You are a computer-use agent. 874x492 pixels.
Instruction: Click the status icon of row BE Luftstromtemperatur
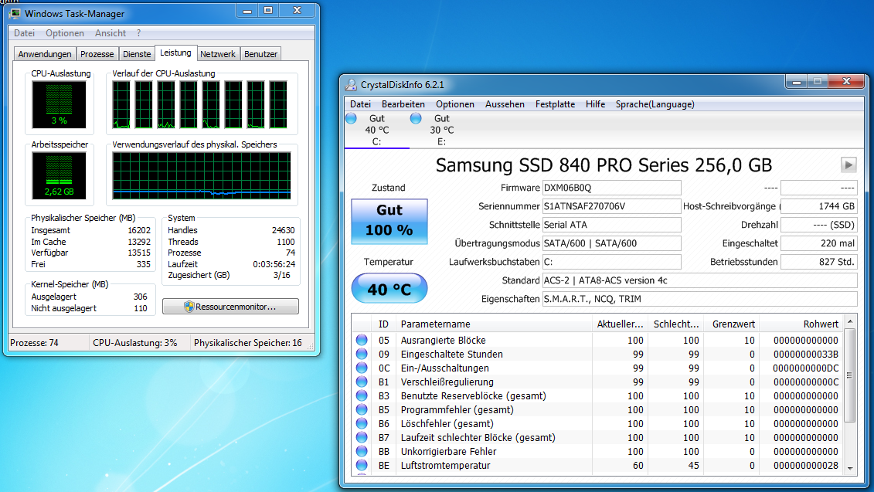pyautogui.click(x=362, y=465)
